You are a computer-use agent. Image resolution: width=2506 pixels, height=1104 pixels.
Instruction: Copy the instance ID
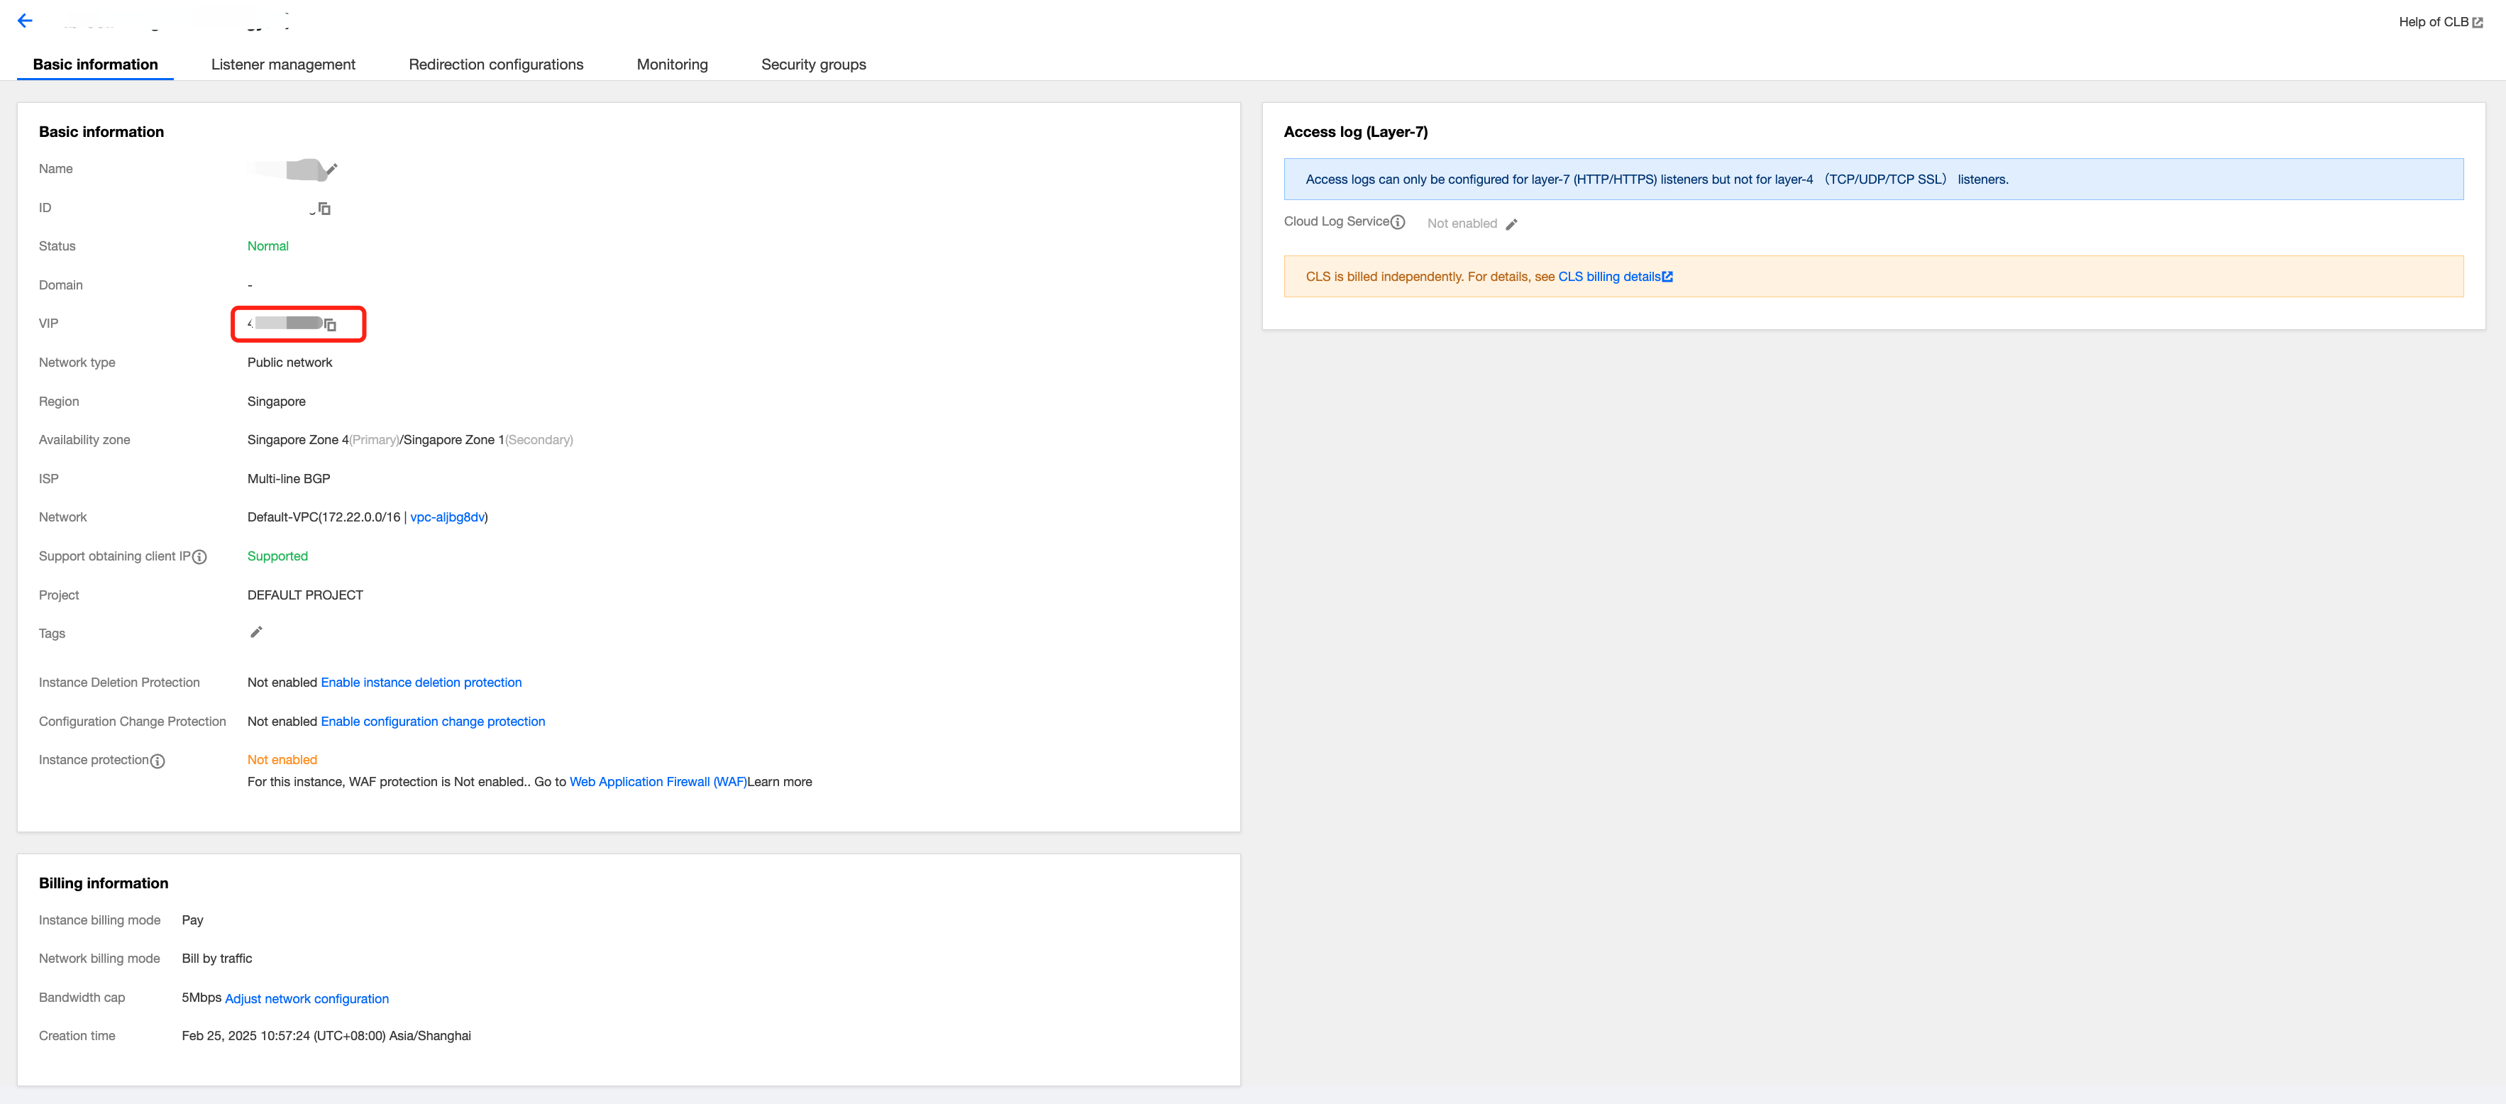click(x=325, y=208)
